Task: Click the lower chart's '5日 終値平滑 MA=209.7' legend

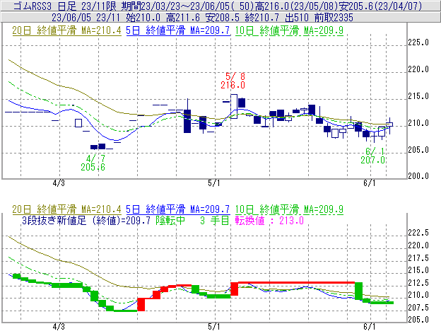Action: click(178, 209)
